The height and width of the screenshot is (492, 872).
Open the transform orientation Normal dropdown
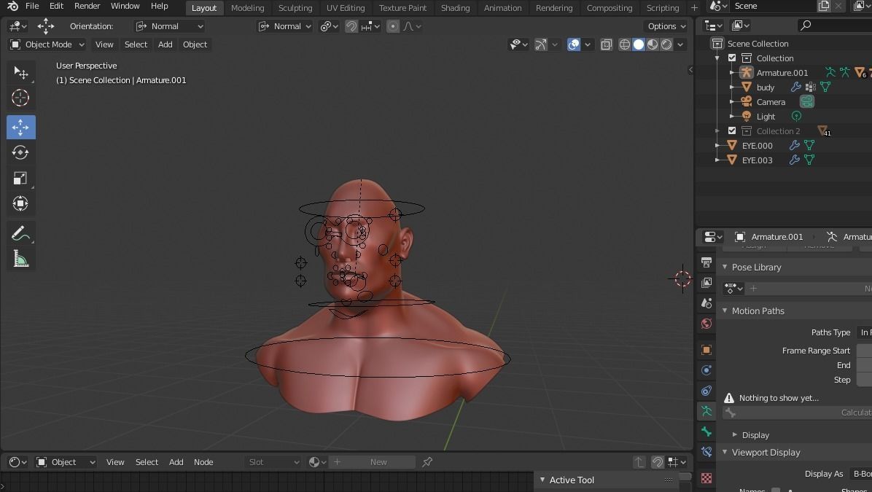[284, 26]
